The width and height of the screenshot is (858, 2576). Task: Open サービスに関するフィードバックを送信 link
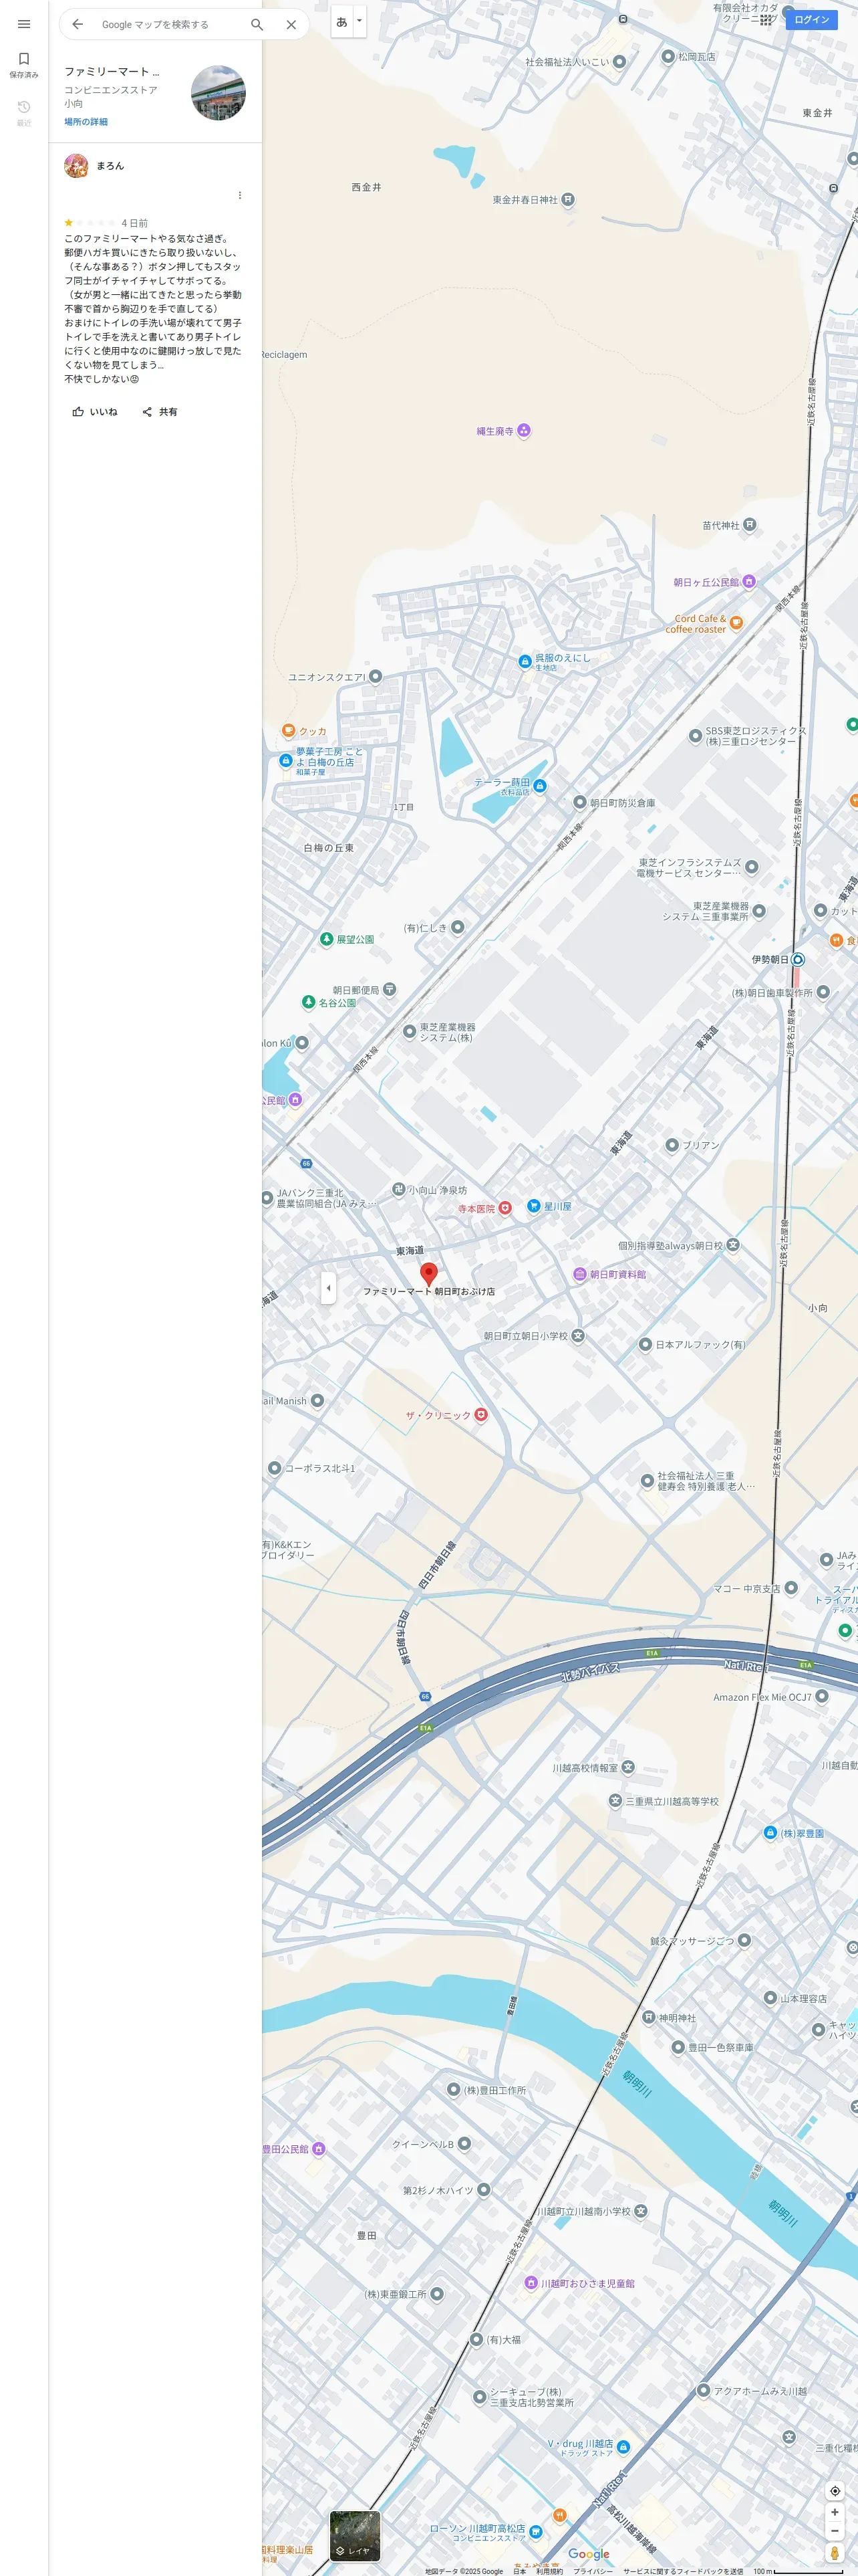[x=683, y=2571]
